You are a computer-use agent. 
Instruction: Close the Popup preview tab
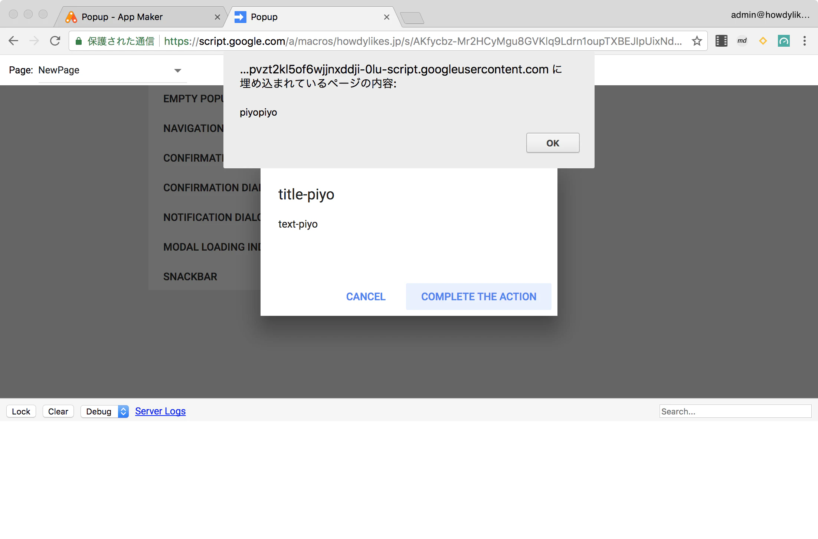coord(386,17)
